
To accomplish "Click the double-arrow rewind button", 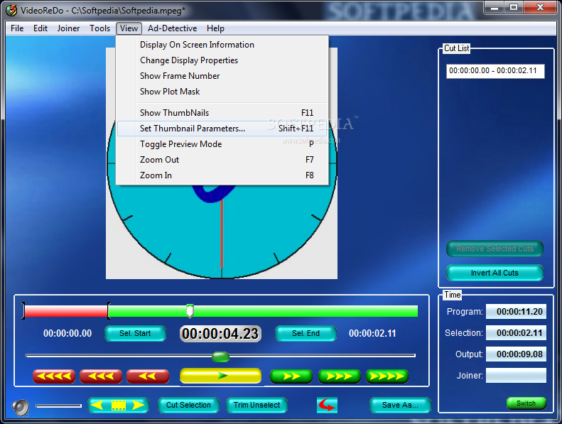I will [x=148, y=376].
